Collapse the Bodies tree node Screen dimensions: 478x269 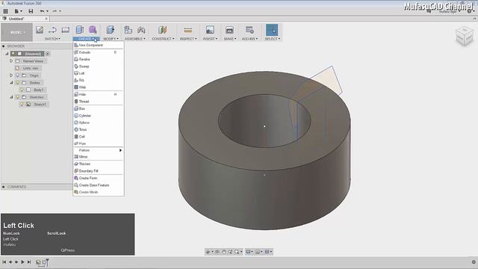(11, 83)
